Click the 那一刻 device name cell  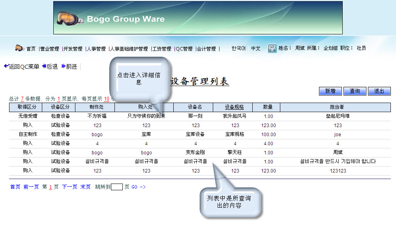point(195,116)
